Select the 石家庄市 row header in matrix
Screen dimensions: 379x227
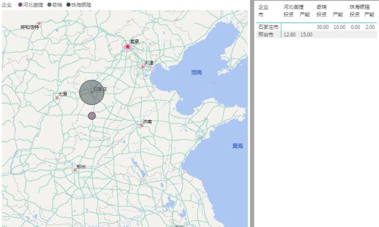268,27
